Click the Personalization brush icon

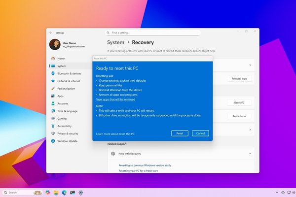pyautogui.click(x=53, y=89)
